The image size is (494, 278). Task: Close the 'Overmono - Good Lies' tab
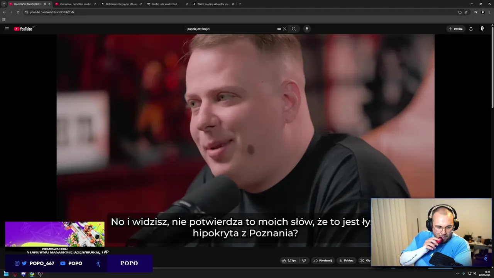pyautogui.click(x=95, y=4)
